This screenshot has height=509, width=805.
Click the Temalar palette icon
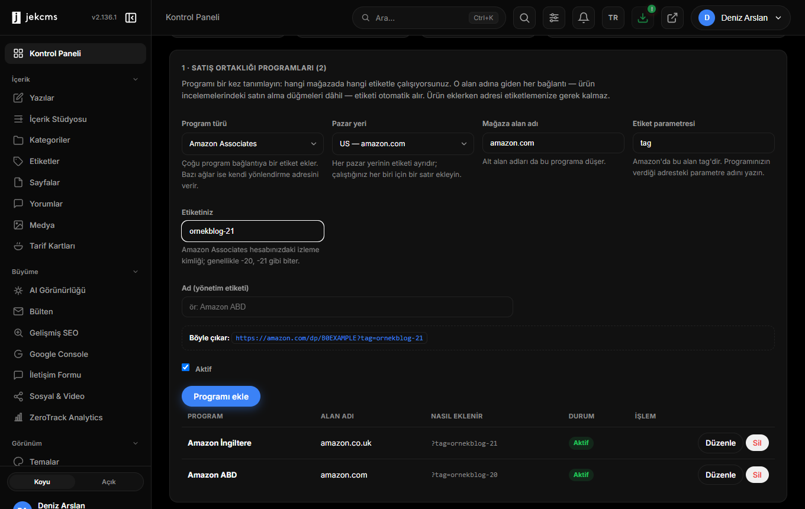[18, 462]
